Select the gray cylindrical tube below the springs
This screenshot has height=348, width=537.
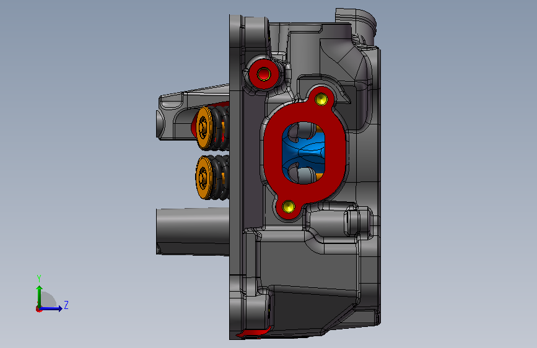(x=193, y=232)
